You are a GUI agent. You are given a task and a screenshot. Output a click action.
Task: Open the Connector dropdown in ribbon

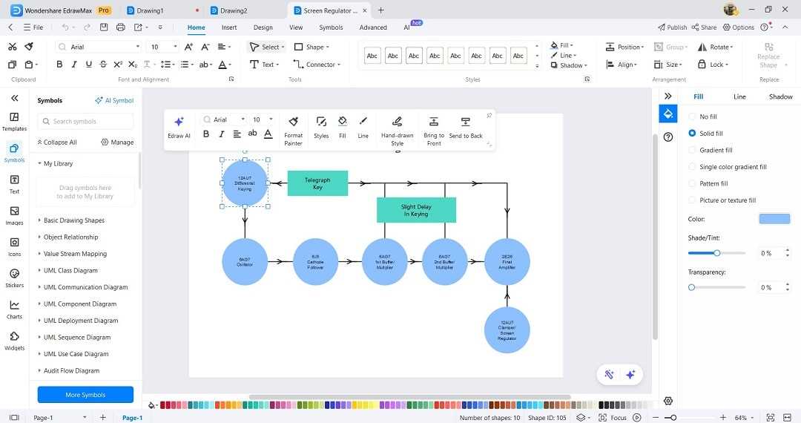coord(317,65)
